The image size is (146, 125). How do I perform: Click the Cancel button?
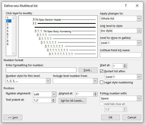132,117
